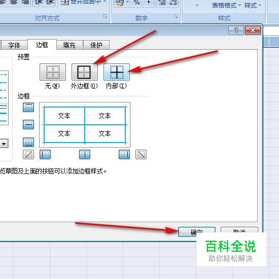This screenshot has width=279, height=279.
Task: Center text in the ribbon
Action: click(14, 3)
